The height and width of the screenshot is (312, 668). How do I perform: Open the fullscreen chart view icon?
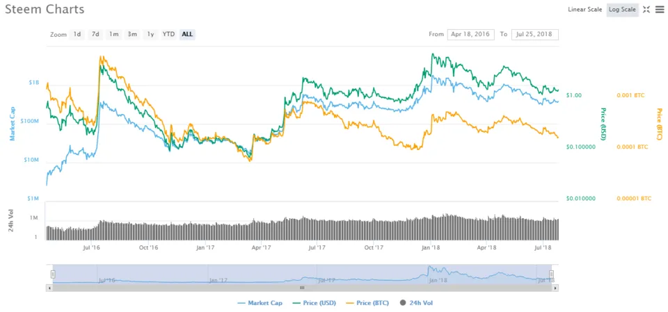646,9
